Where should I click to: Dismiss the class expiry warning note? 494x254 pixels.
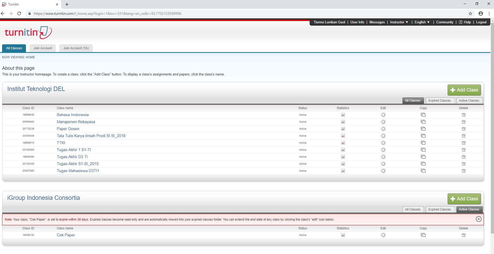pyautogui.click(x=478, y=219)
